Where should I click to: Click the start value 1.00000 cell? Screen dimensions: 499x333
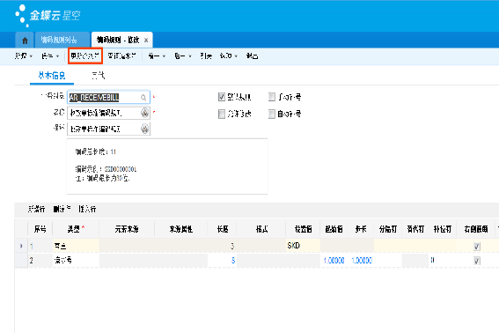(334, 261)
